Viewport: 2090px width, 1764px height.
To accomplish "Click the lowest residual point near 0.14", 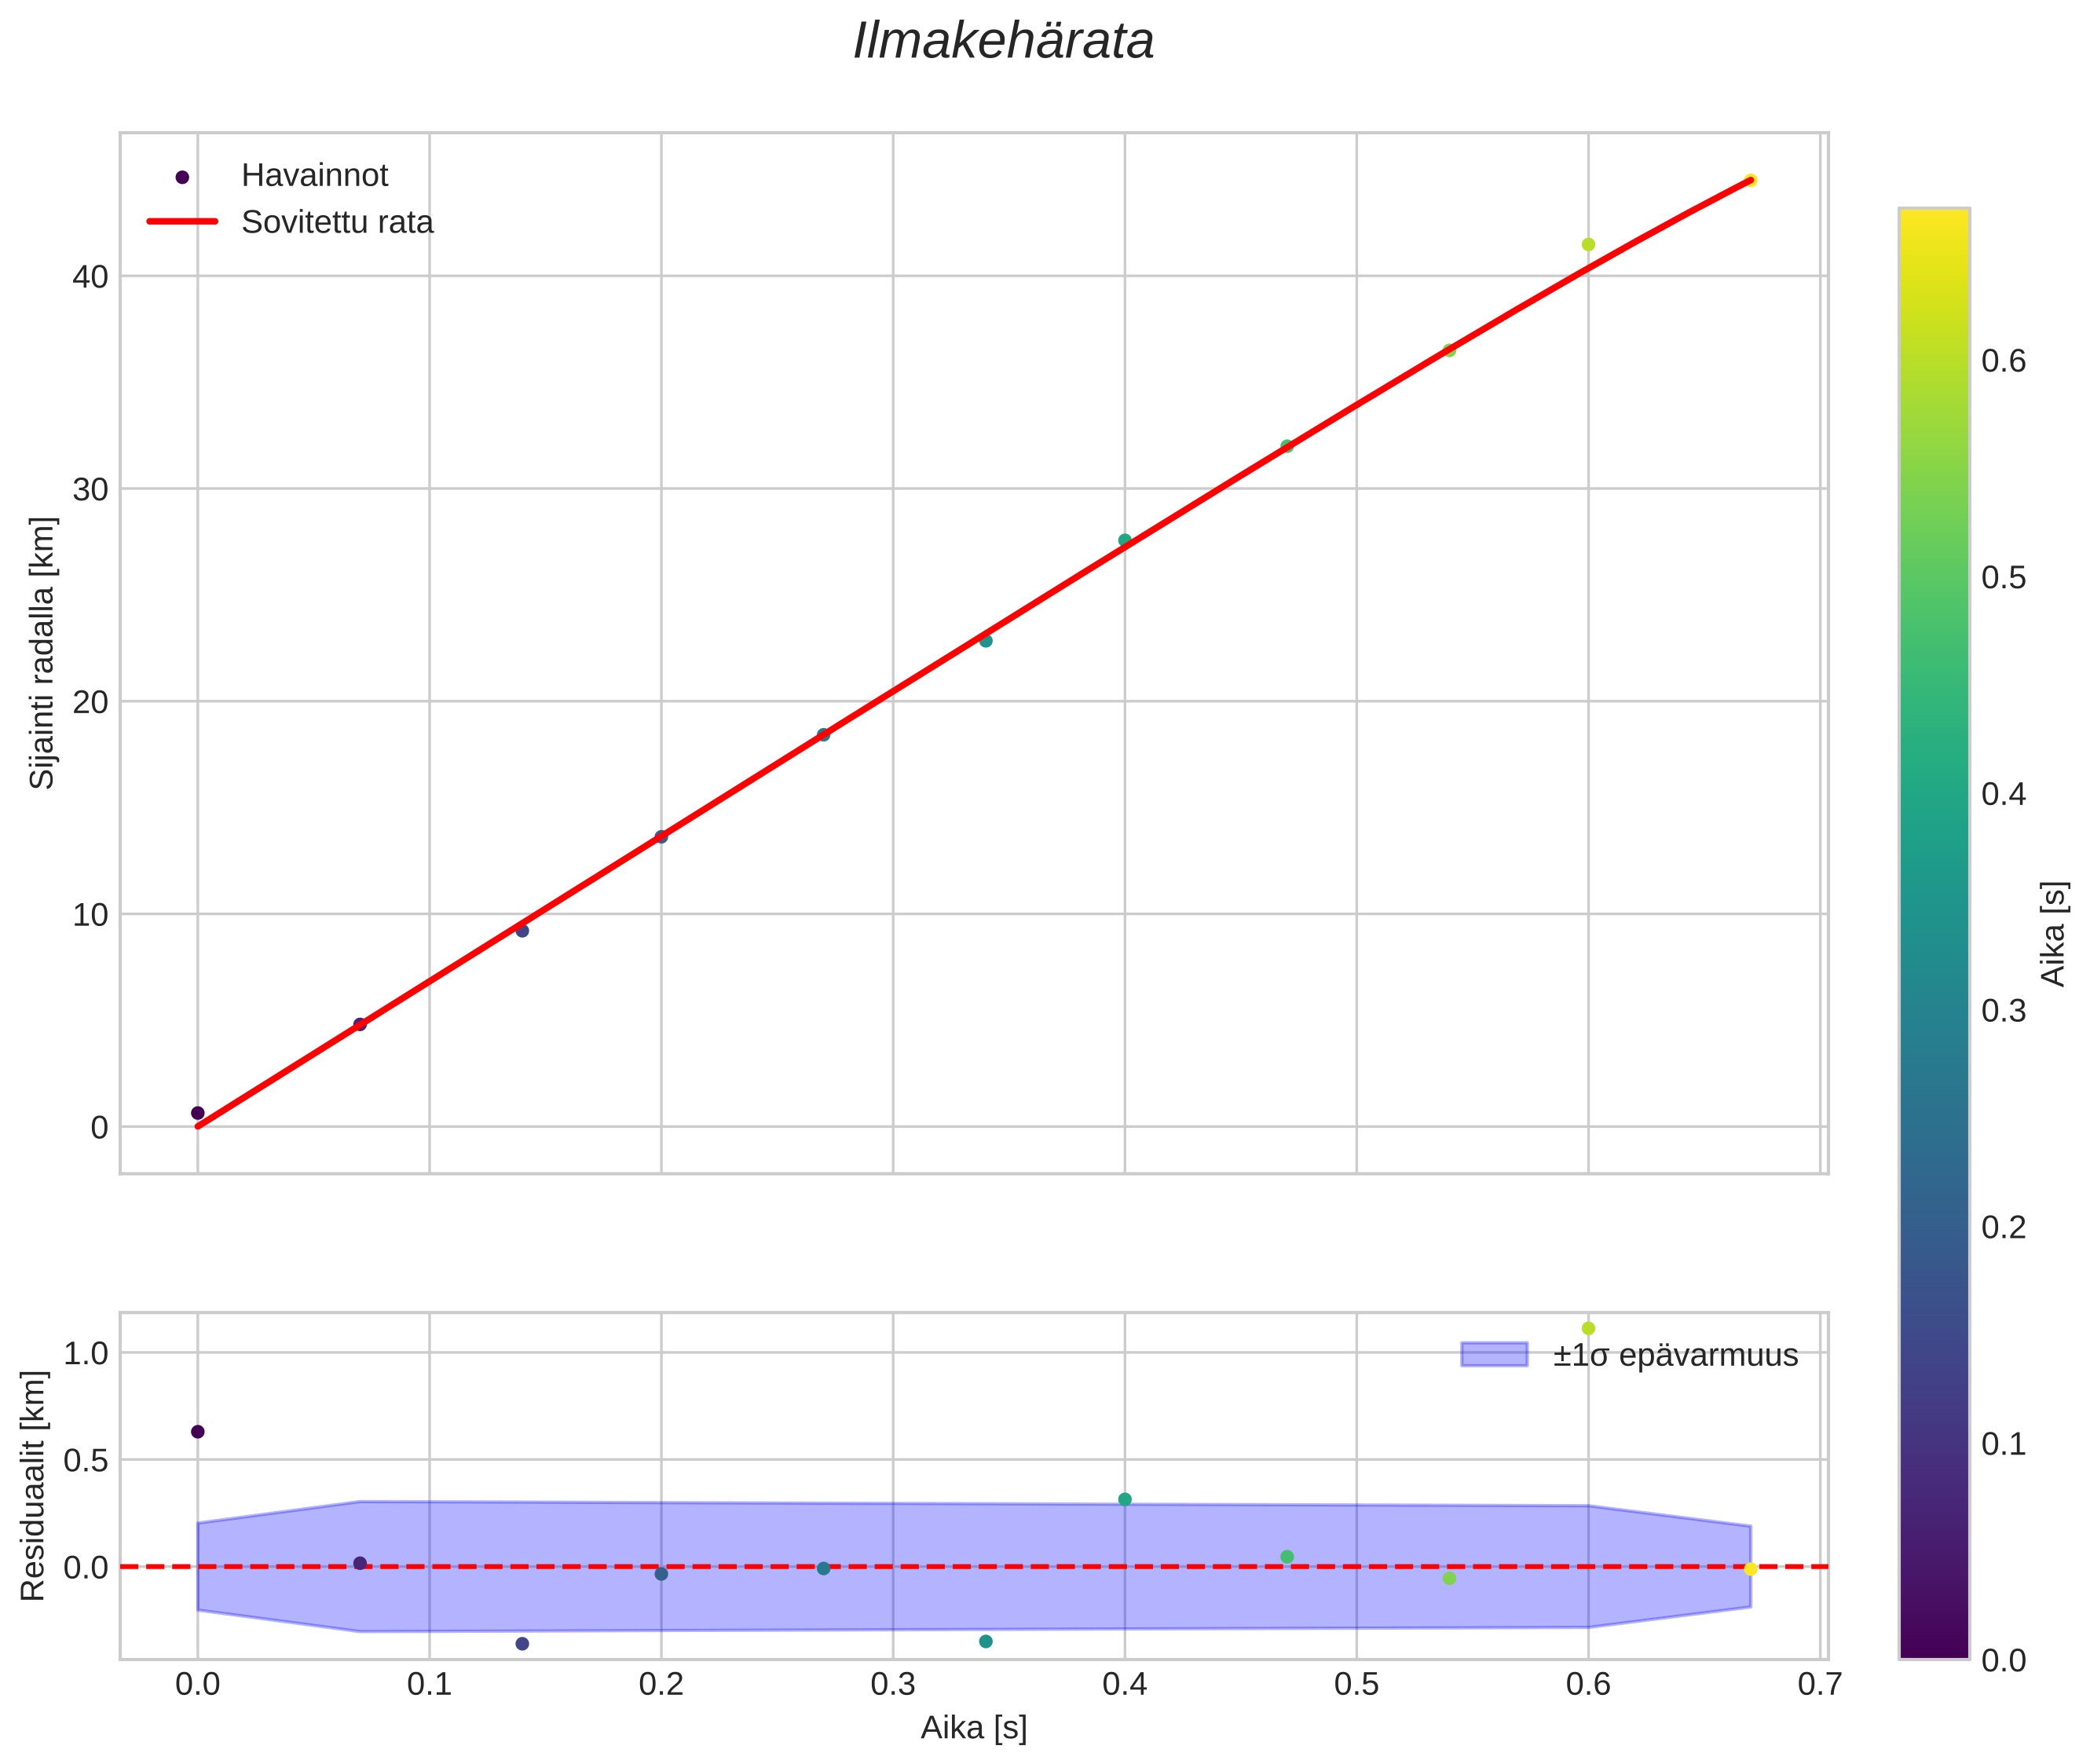I will [522, 1644].
